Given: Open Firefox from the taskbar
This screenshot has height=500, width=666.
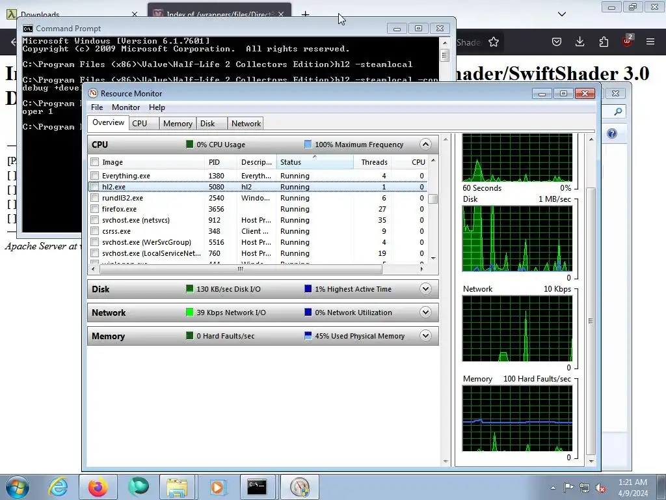Looking at the screenshot, I should pos(98,487).
